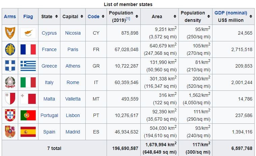Open the France flag image
Image resolution: width=256 pixels, height=156 pixels.
tap(28, 49)
